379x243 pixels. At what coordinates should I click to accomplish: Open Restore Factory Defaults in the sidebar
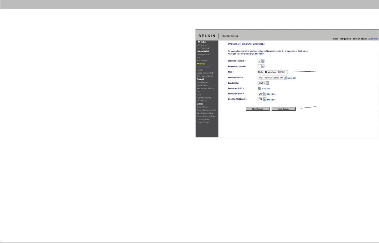(x=206, y=110)
